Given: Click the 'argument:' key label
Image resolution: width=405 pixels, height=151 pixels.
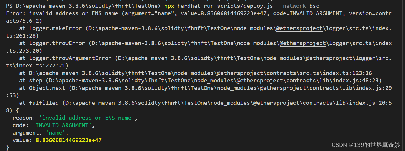Looking at the screenshot, I should (27, 133).
